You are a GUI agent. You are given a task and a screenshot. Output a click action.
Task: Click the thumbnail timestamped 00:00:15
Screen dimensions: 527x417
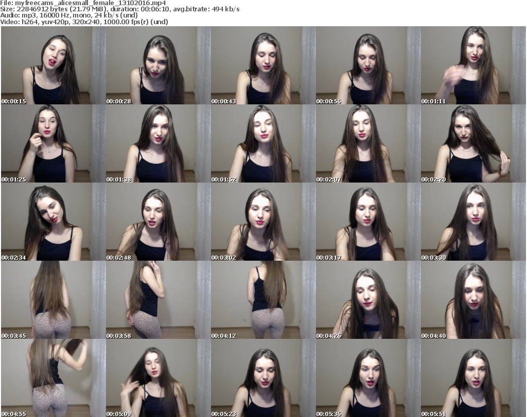tap(53, 65)
